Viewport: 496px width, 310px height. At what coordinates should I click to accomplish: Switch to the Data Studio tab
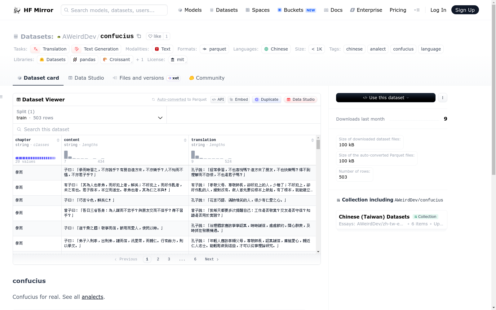coord(86,78)
